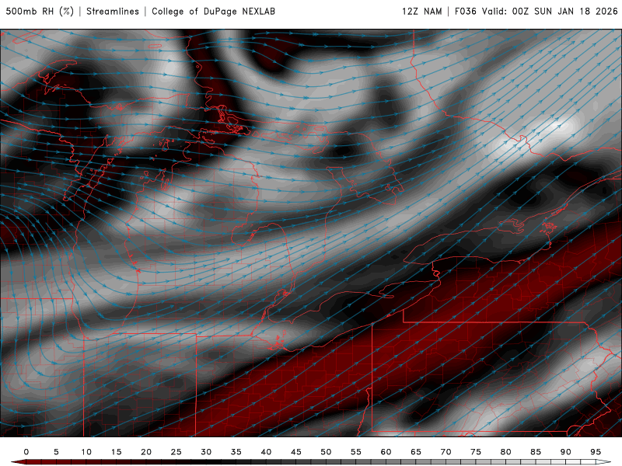Click 'Valid: 00Z SUN JAN 18 2026' text
The image size is (622, 466).
(x=550, y=11)
